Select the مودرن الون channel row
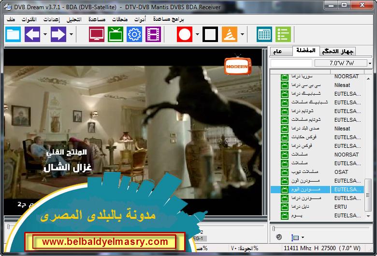 tap(318, 181)
